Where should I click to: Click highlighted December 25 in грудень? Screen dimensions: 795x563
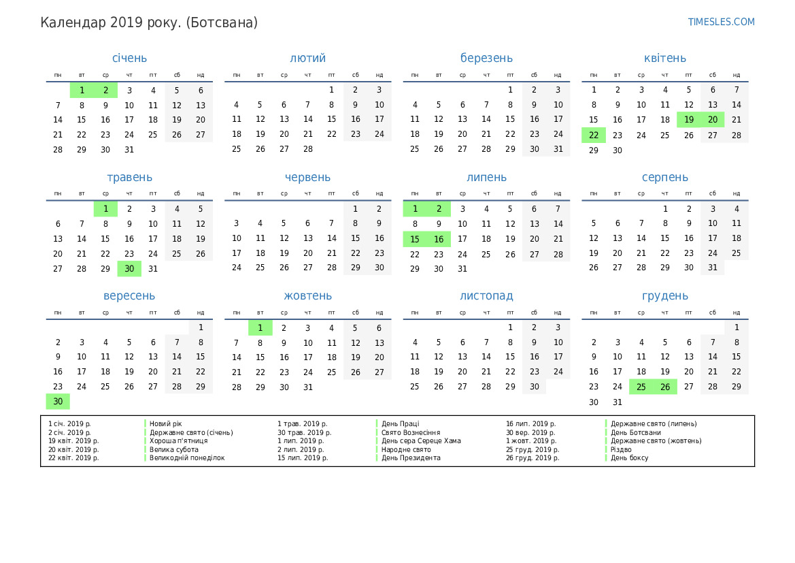pos(641,387)
